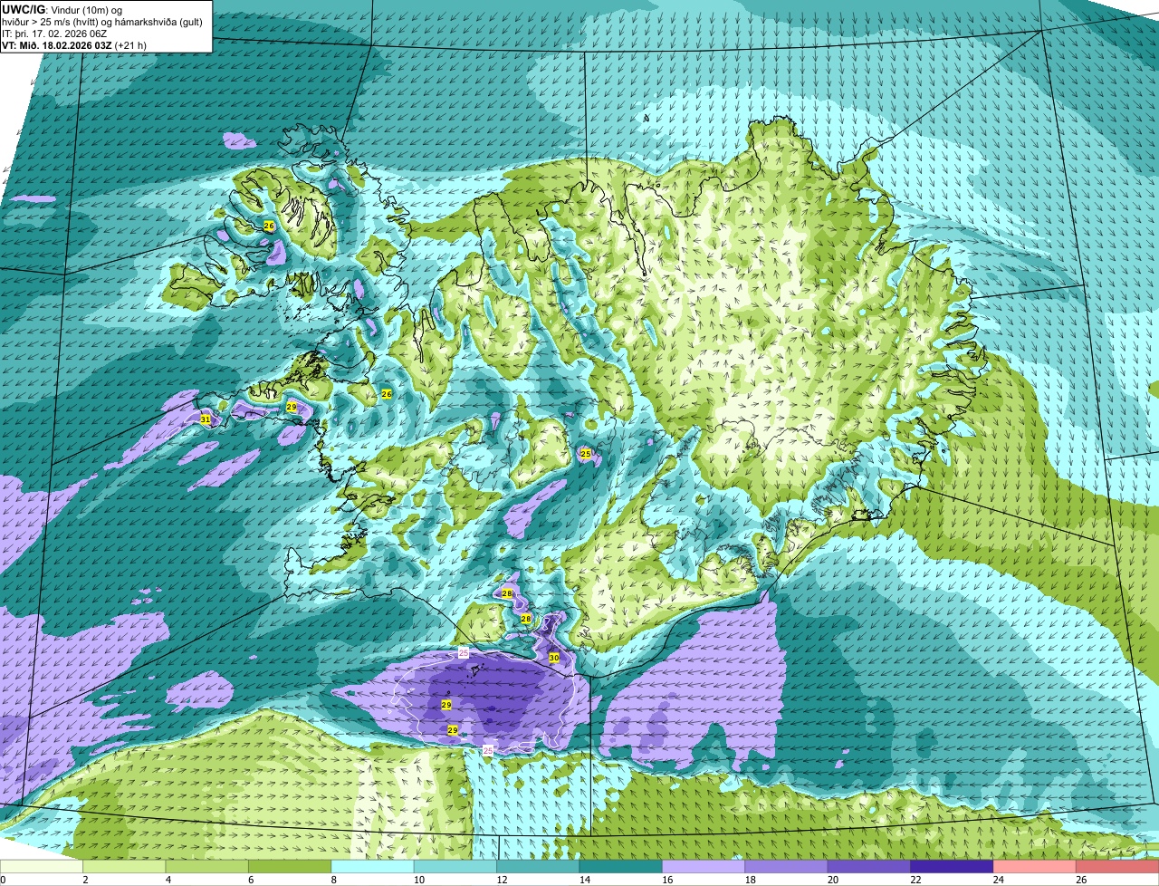Click the legend text "hviður > 25 m/s (hvítt)"
Viewport: 1159px width, 886px height.
51,21
